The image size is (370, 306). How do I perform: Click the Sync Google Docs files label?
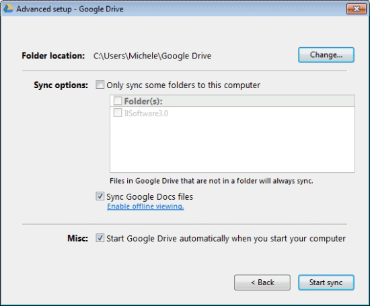point(149,196)
